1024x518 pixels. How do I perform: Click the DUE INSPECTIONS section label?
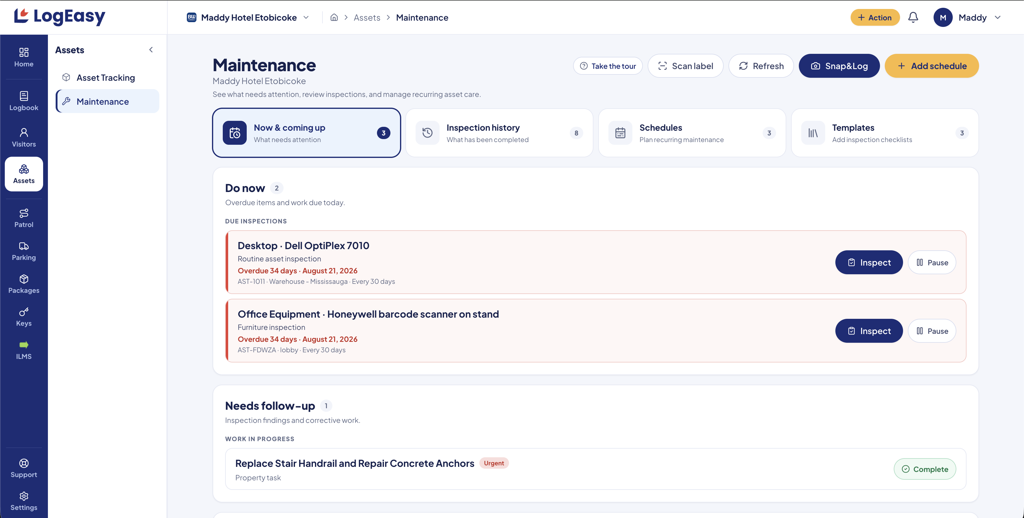256,221
